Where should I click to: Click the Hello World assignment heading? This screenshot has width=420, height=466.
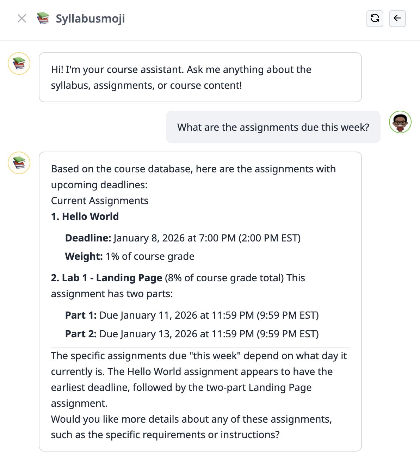point(85,216)
